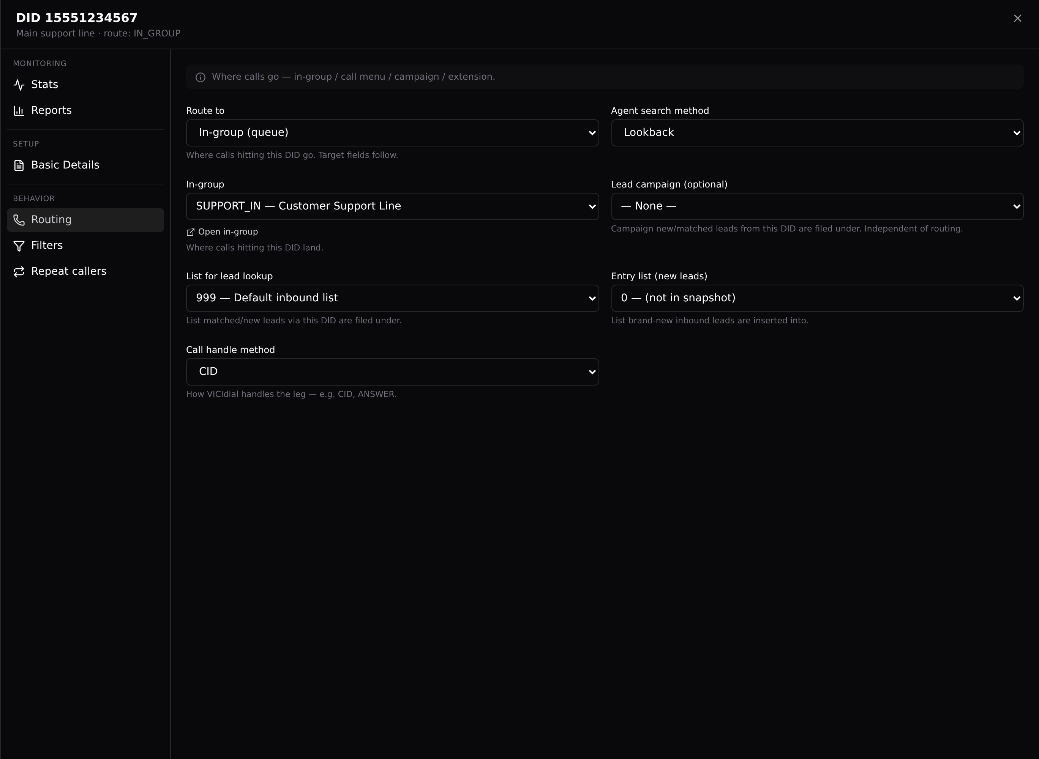Open the Route to dropdown
Screen dimensions: 1039x759
tap(392, 133)
